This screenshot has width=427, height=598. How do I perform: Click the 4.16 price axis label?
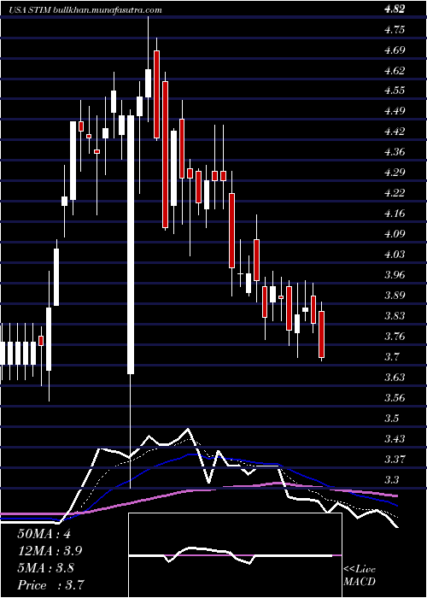tap(395, 214)
